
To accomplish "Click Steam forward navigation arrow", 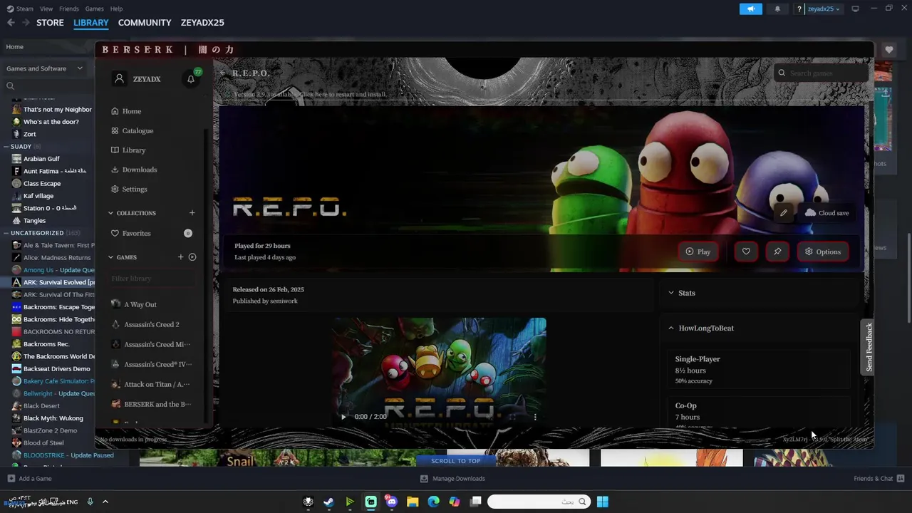I will pyautogui.click(x=26, y=23).
